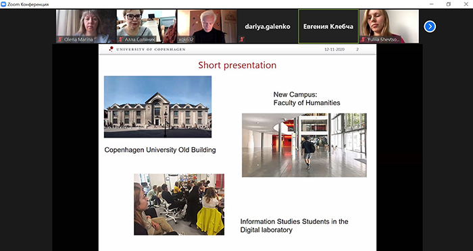Minimize the Zoom Конференция window

[431, 4]
